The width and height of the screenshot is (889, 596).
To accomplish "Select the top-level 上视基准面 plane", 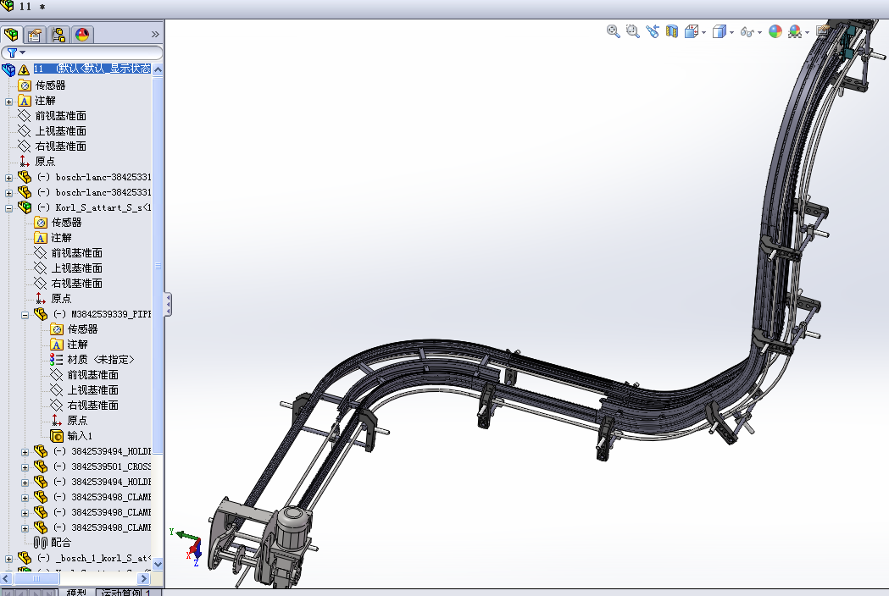I will pyautogui.click(x=60, y=131).
